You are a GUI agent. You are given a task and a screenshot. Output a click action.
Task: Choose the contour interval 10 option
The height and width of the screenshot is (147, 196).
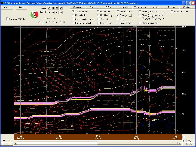(61, 22)
